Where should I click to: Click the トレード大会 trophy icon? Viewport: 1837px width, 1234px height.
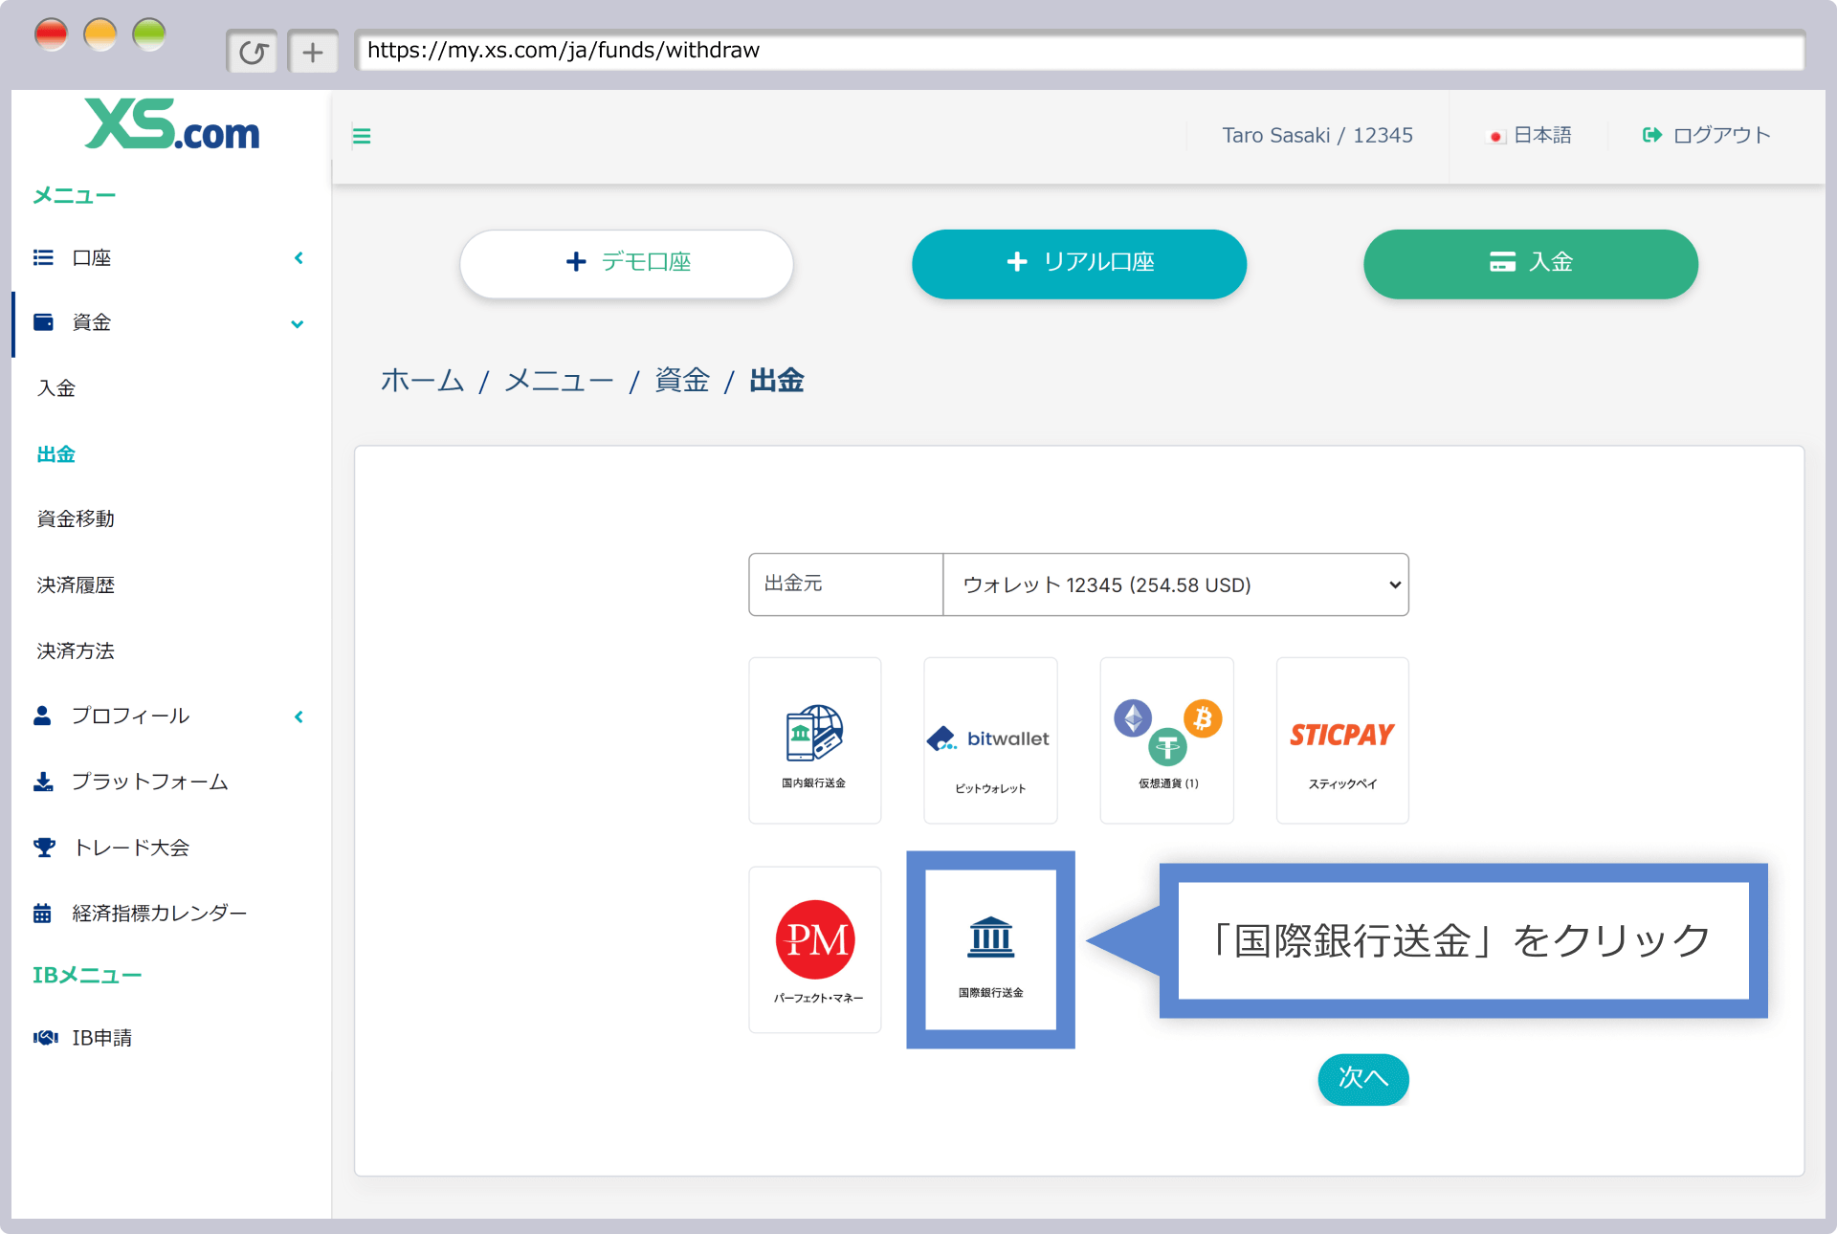(44, 848)
